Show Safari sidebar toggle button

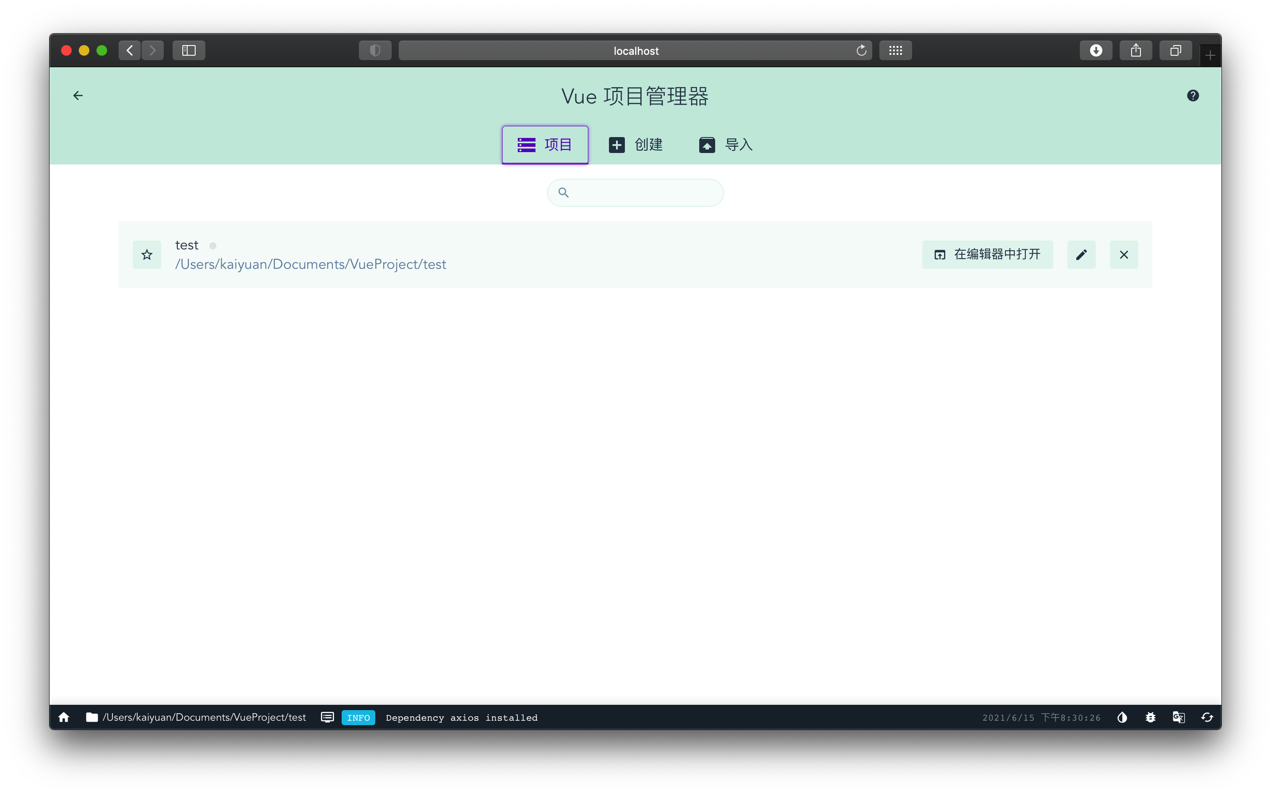tap(189, 50)
